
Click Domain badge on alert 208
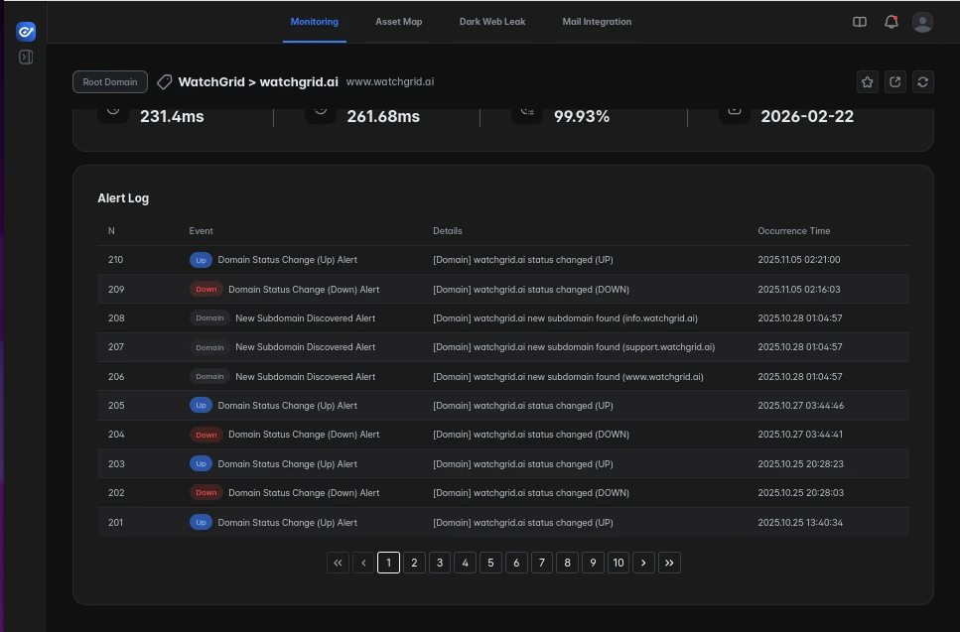[209, 318]
